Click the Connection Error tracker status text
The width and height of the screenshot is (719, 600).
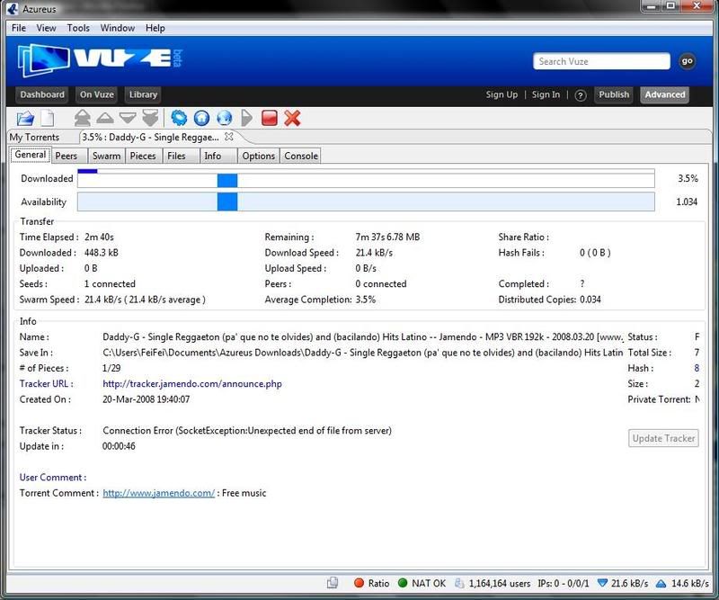point(247,431)
